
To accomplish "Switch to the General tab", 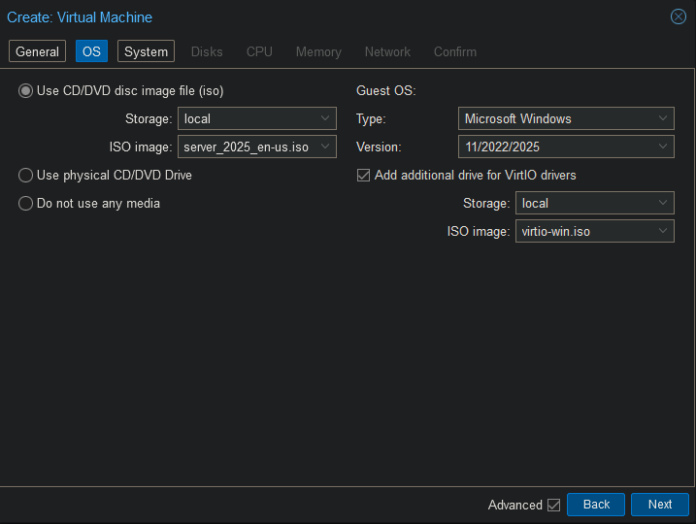I will 38,51.
